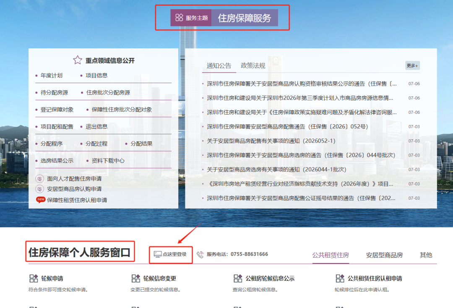453x308 pixels.
Task: Click the text 轮候排位后在此申请认租。
Action: 362,290
